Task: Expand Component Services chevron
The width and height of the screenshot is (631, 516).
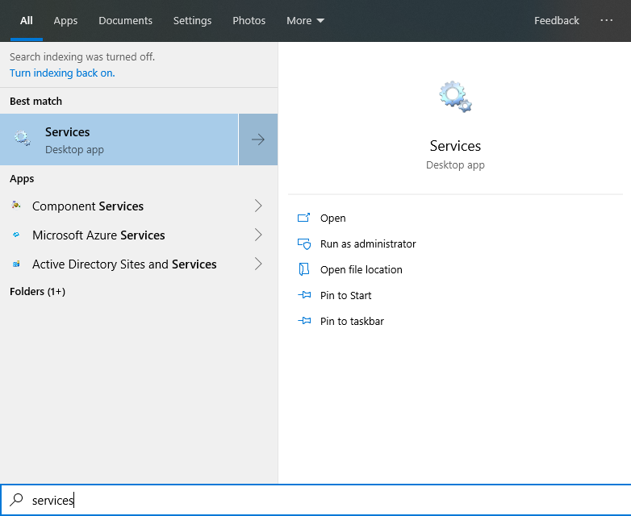Action: [x=258, y=206]
